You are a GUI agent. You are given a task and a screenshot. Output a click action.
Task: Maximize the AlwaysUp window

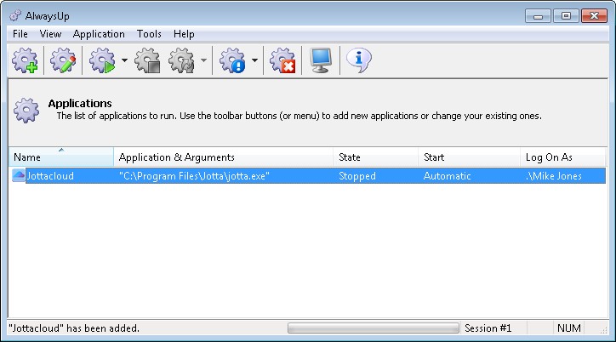click(x=566, y=16)
